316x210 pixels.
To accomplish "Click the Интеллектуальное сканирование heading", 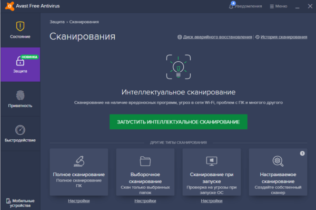I will [179, 92].
